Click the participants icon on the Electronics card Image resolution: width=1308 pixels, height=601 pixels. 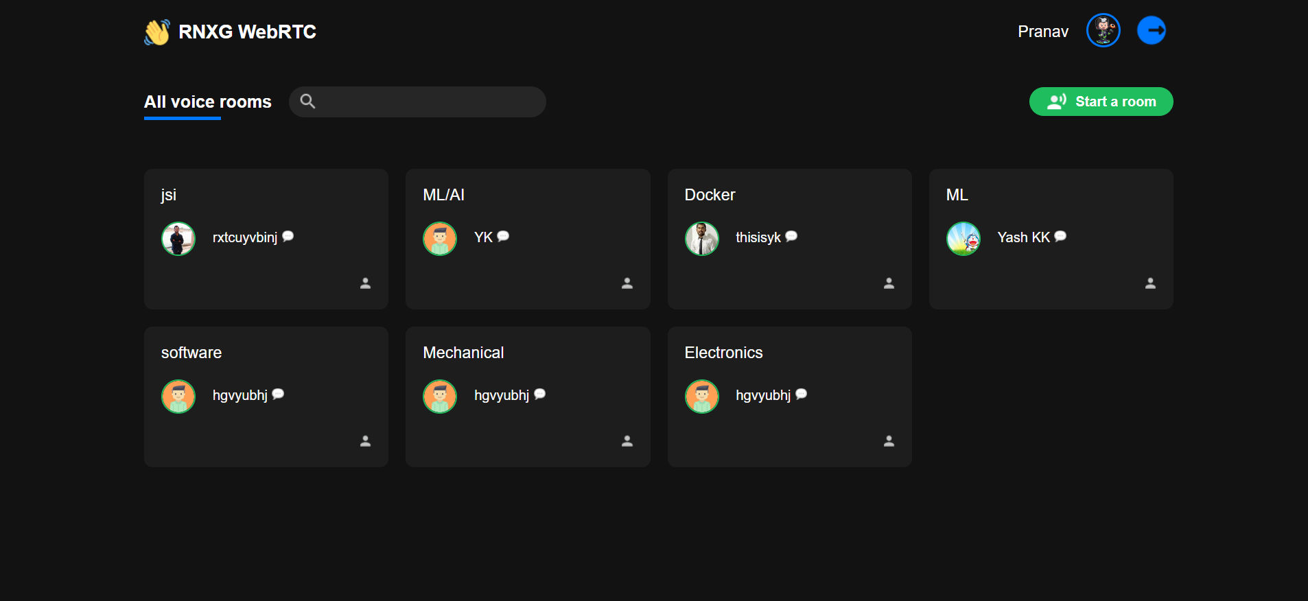(889, 441)
